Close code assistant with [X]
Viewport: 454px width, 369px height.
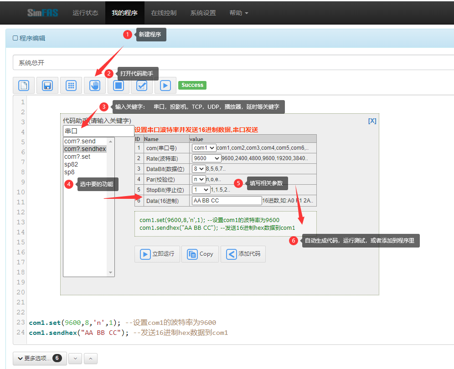pos(372,121)
